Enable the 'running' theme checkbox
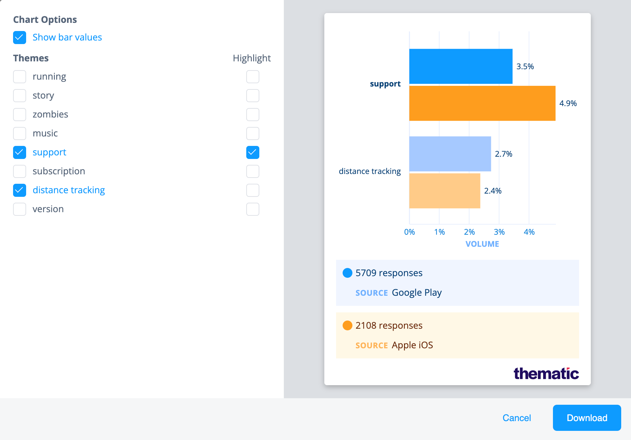 coord(20,76)
